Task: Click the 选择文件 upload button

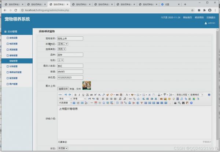Action: 63,89
